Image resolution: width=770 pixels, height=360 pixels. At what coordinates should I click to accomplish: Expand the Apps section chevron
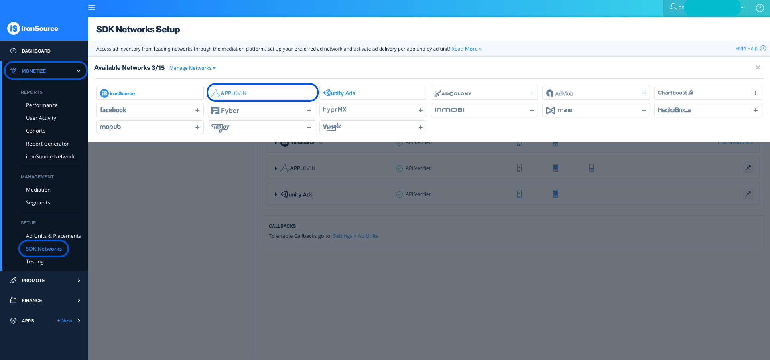(x=79, y=320)
